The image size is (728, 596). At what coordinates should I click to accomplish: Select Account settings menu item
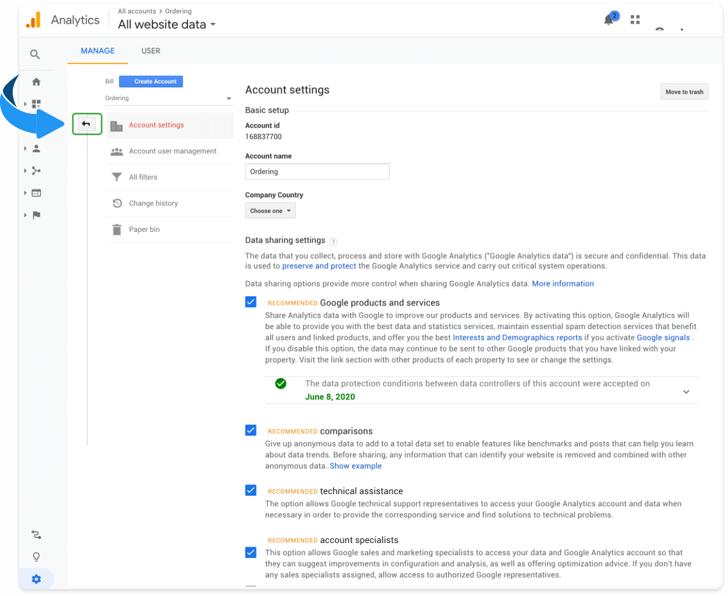point(170,125)
